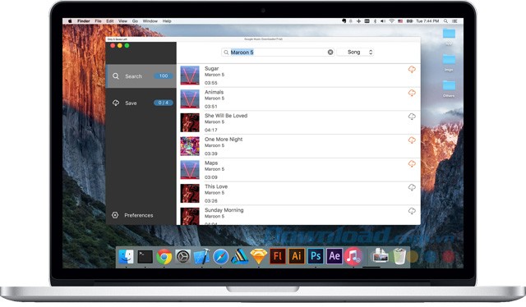Download One More Night using its cloud icon

[412, 140]
